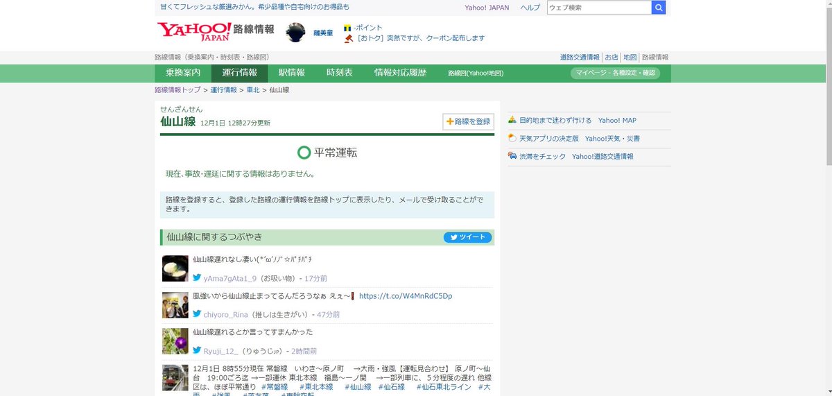Switch to the 時刻表 tab

coord(340,73)
